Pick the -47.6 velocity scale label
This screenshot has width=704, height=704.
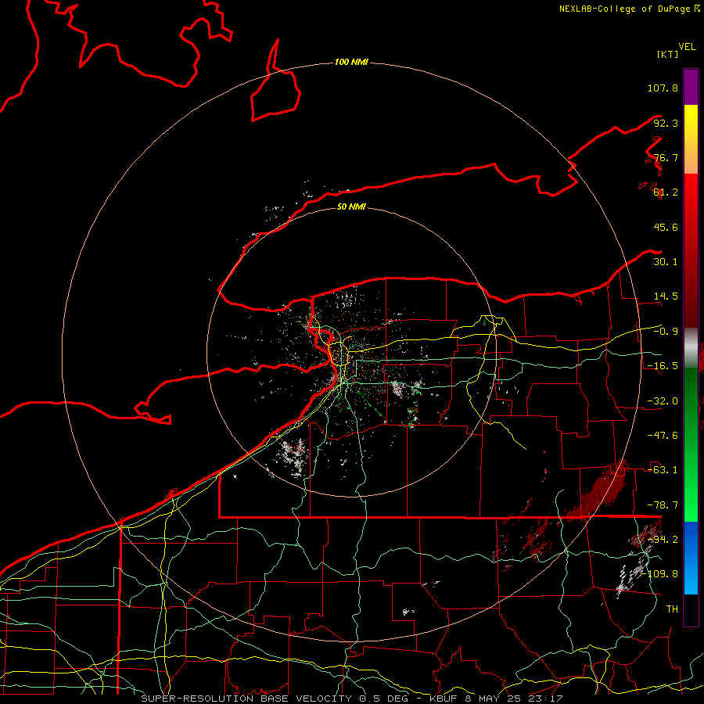[x=663, y=436]
